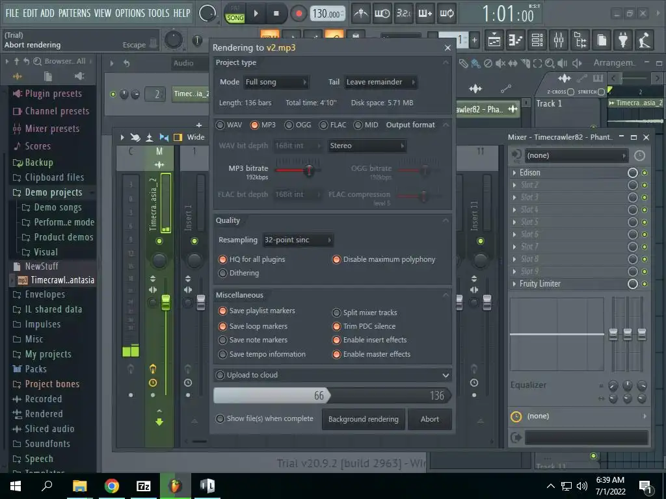Screen dimensions: 666x499
Task: Expand the Fruity Limiter slot arrow
Action: [x=514, y=284]
